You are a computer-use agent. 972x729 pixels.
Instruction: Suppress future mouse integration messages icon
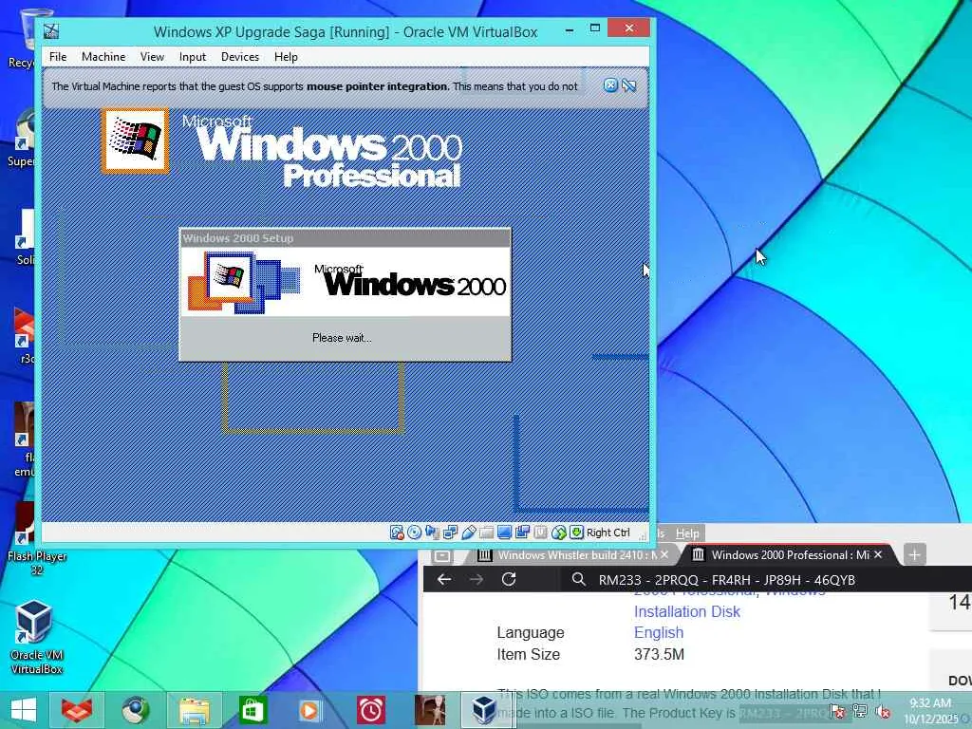[629, 85]
